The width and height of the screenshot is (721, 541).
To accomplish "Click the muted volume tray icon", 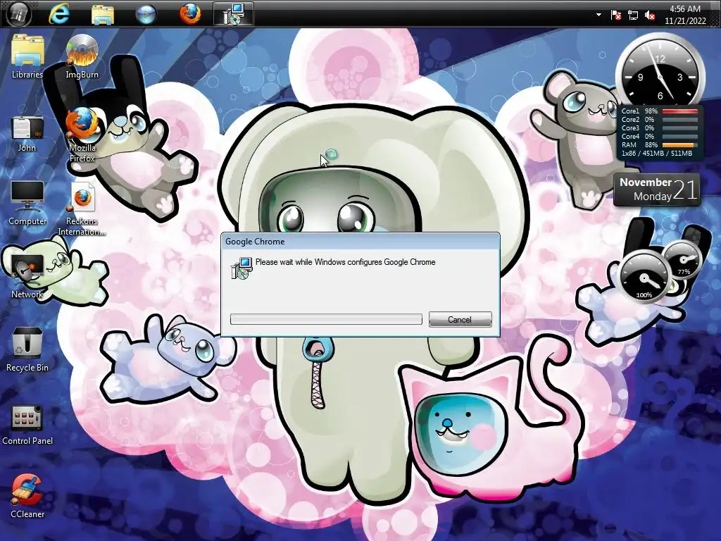I will tap(650, 15).
